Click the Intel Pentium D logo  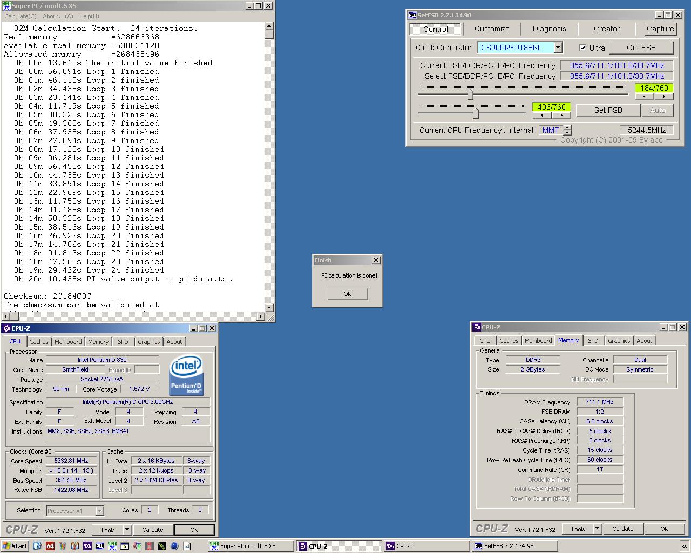coord(186,375)
